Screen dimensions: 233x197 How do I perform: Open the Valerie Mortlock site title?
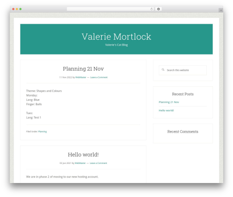[116, 37]
